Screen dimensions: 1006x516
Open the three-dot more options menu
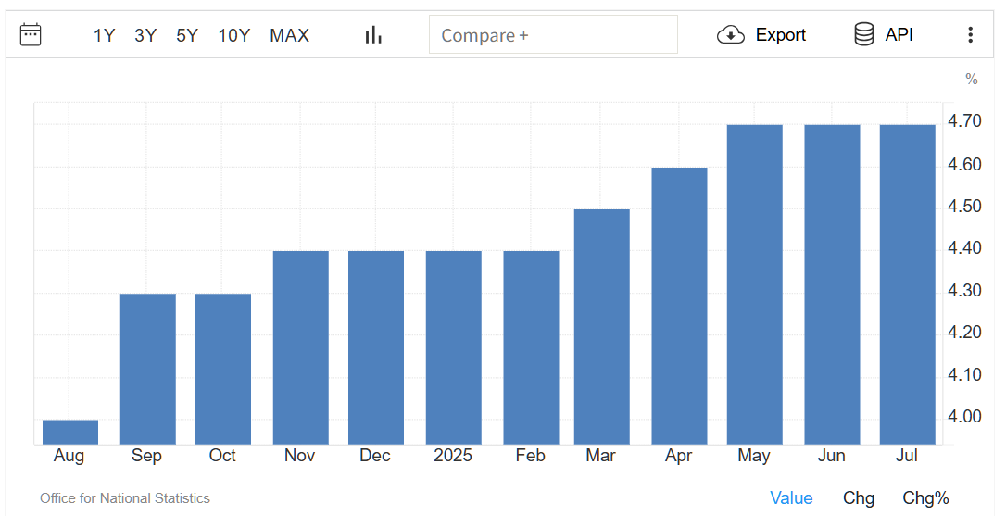[x=970, y=34]
